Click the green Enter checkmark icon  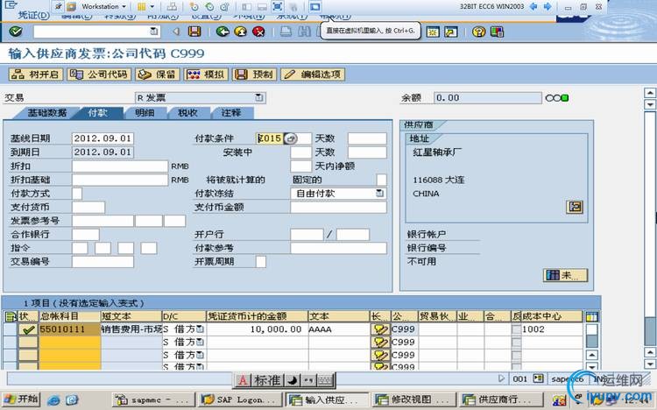point(16,32)
